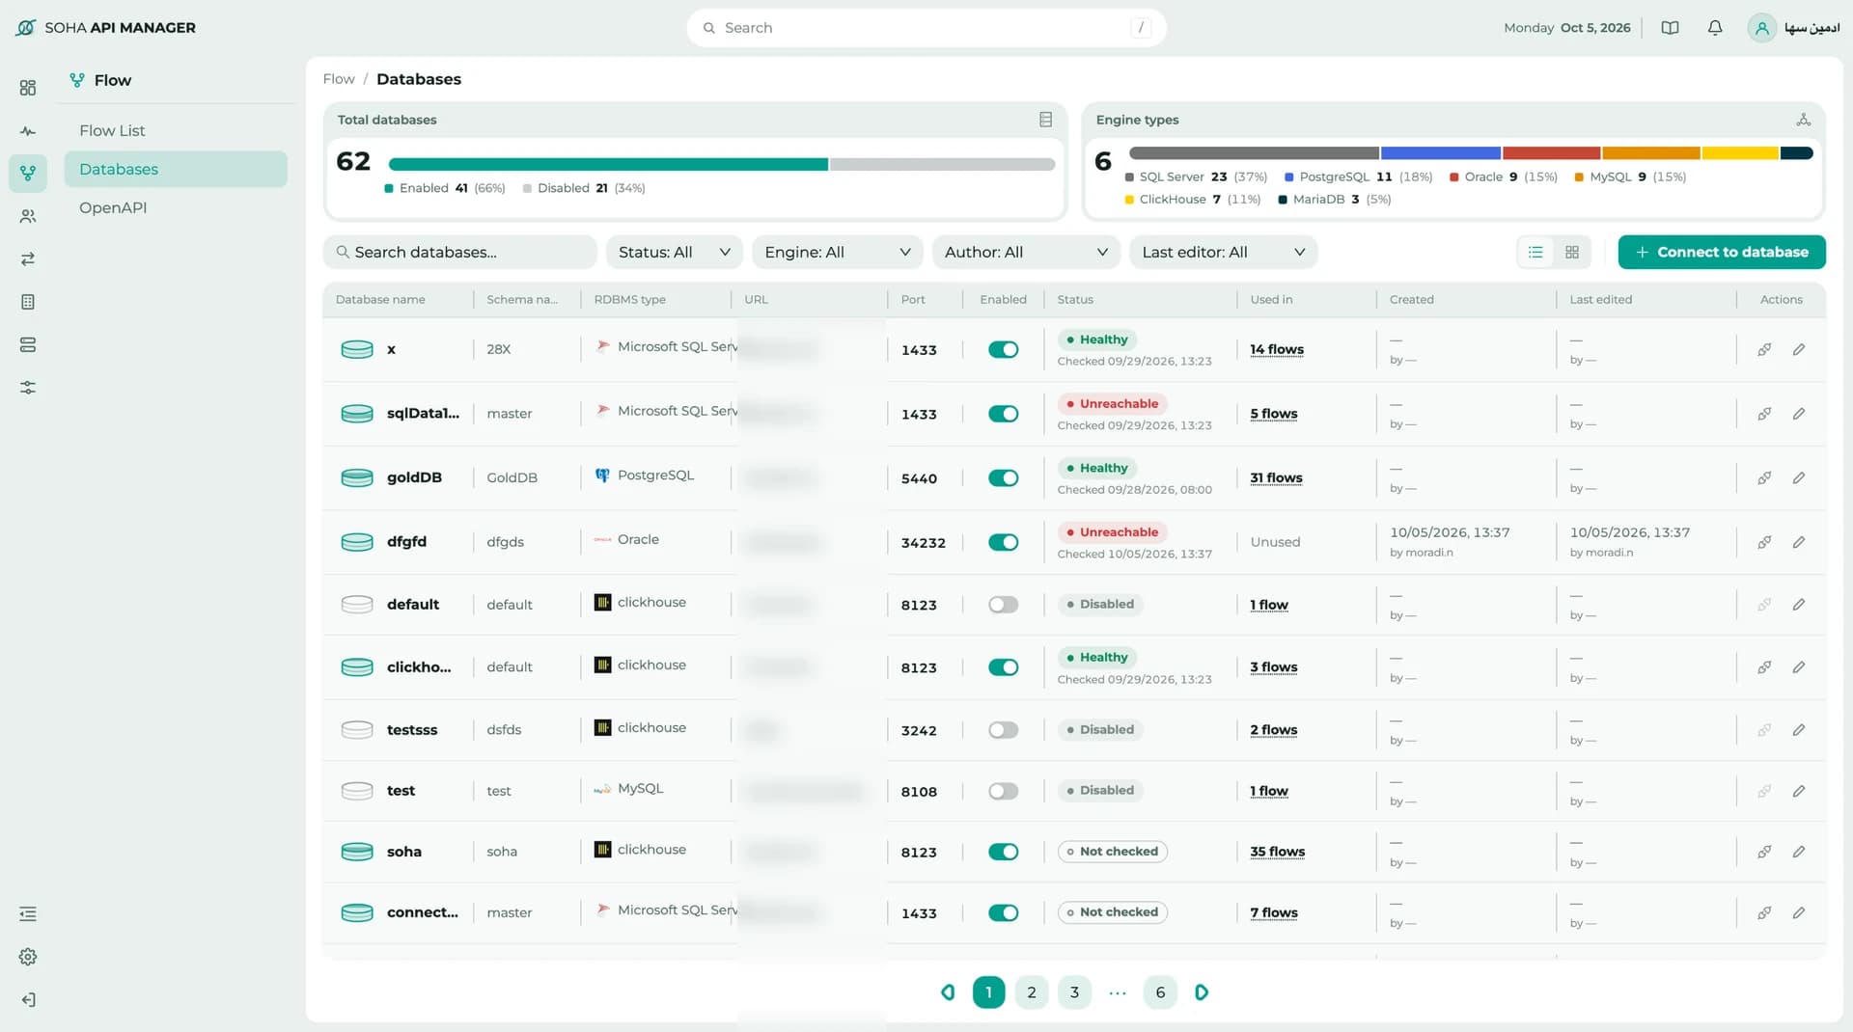Screen dimensions: 1853x1032
Task: Edit the test database row
Action: pos(1799,792)
